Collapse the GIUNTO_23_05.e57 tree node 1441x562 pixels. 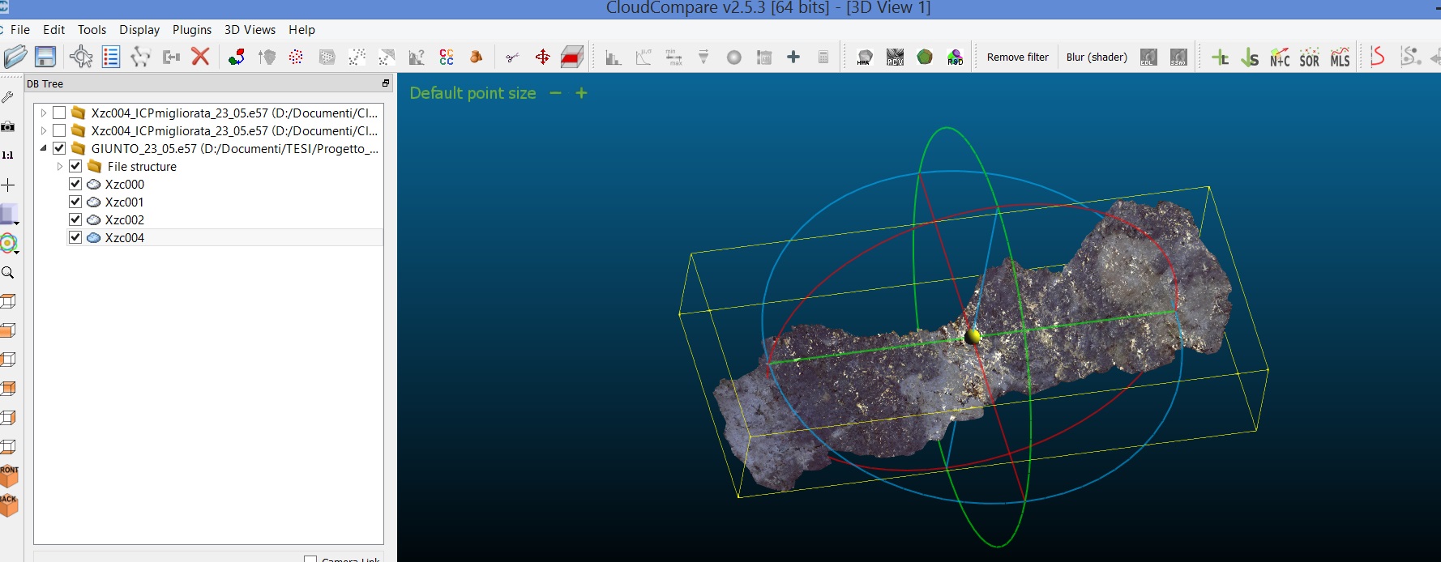(x=43, y=148)
